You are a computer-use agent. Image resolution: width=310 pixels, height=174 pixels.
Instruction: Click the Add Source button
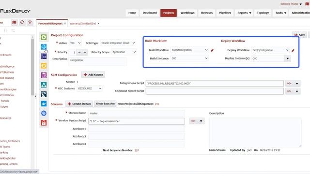pyautogui.click(x=93, y=75)
